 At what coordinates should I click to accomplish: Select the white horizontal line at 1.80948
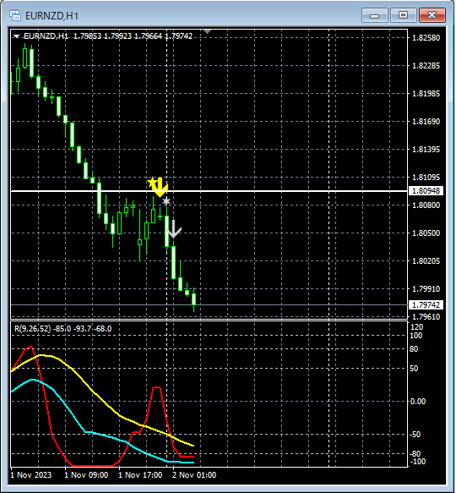tap(209, 191)
